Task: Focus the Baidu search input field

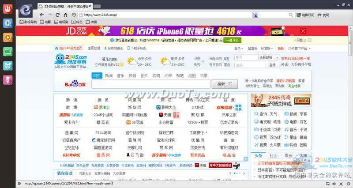Action: tap(151, 84)
